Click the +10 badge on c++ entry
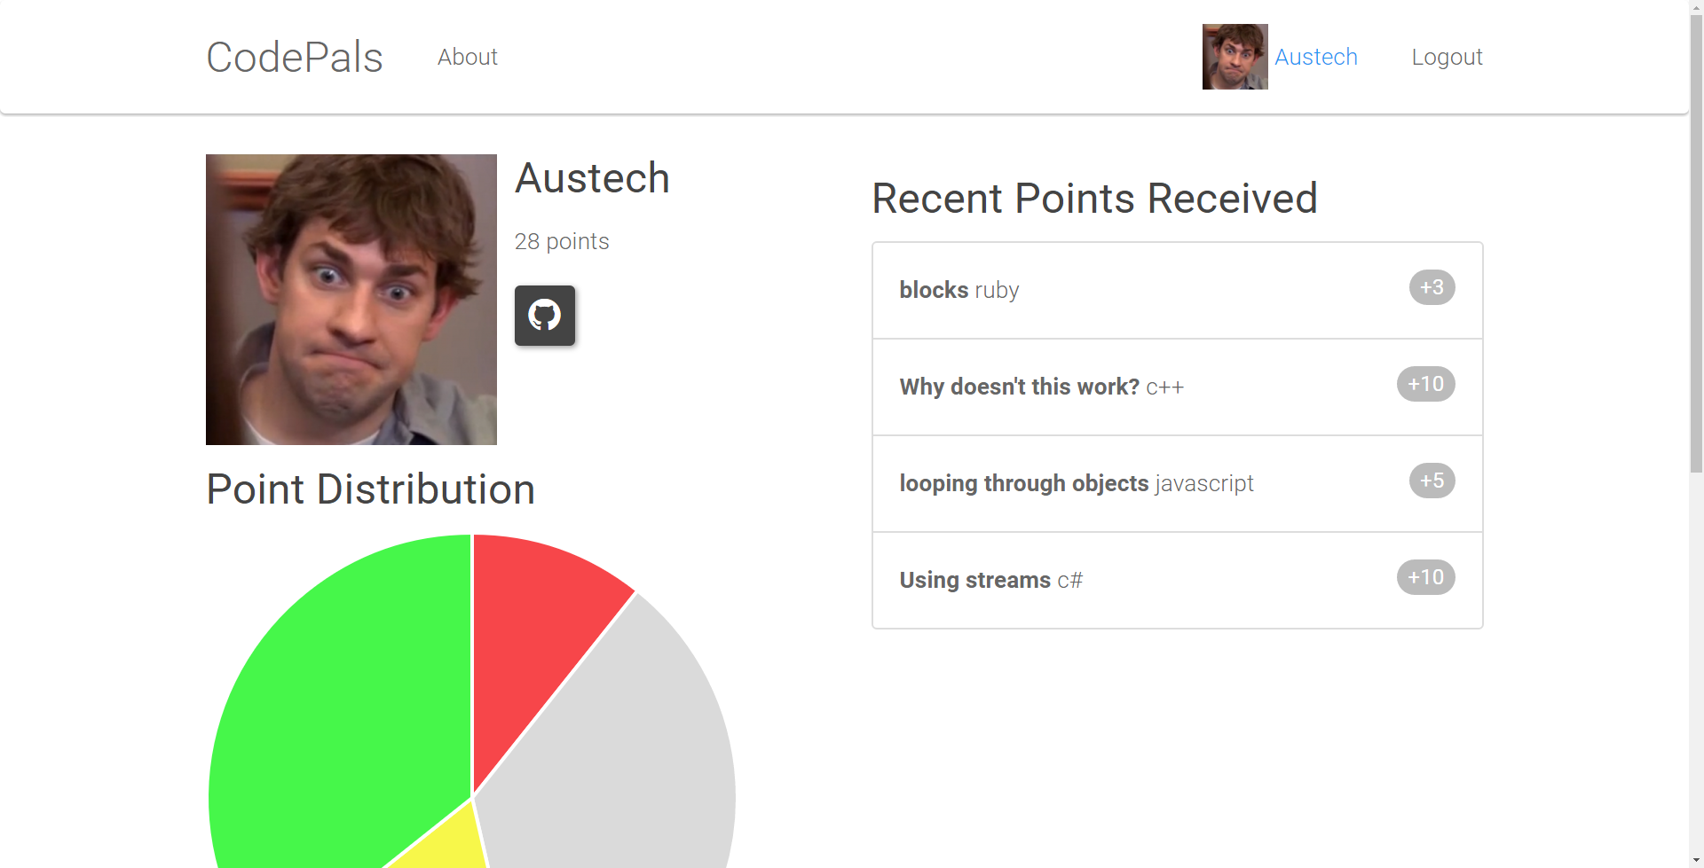1704x868 pixels. (1425, 384)
